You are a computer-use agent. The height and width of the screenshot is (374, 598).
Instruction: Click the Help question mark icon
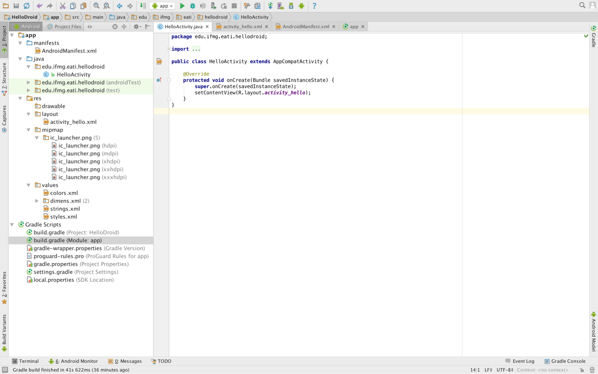click(x=314, y=6)
